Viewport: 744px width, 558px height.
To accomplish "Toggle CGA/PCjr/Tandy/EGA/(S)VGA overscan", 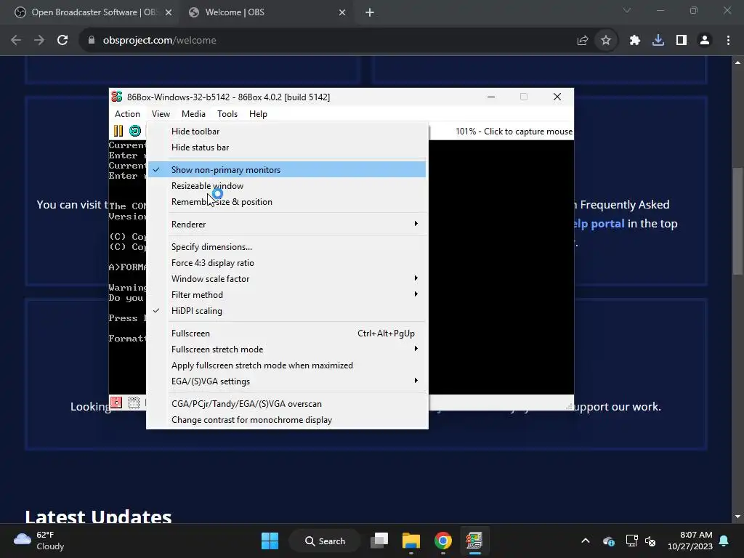I will [287, 404].
